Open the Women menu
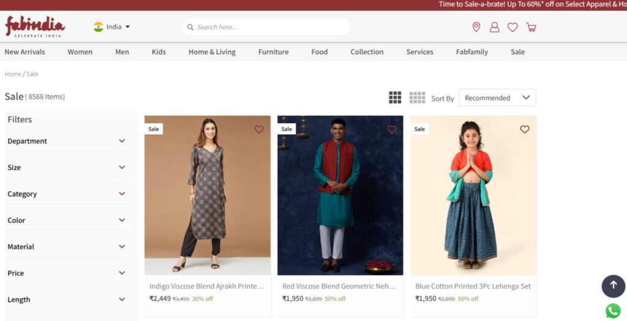The width and height of the screenshot is (627, 321). [x=80, y=51]
